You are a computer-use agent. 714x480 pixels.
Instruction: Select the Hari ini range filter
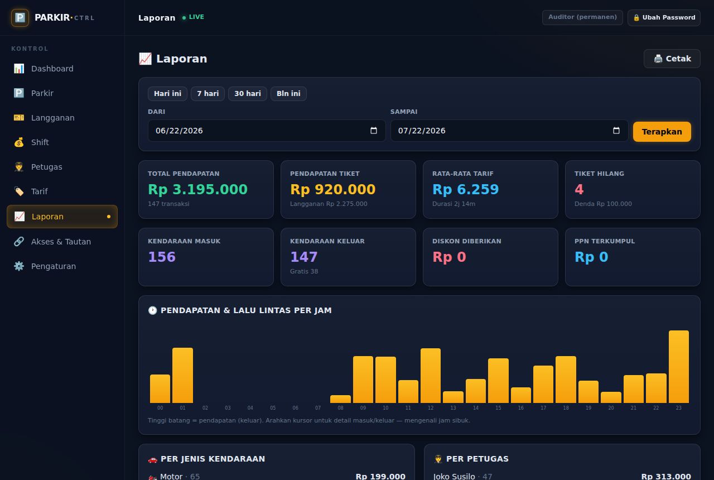pyautogui.click(x=167, y=94)
